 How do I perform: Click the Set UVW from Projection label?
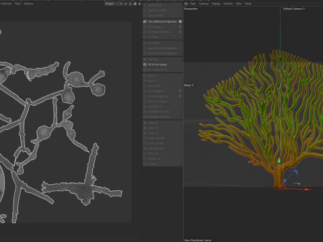click(x=162, y=22)
